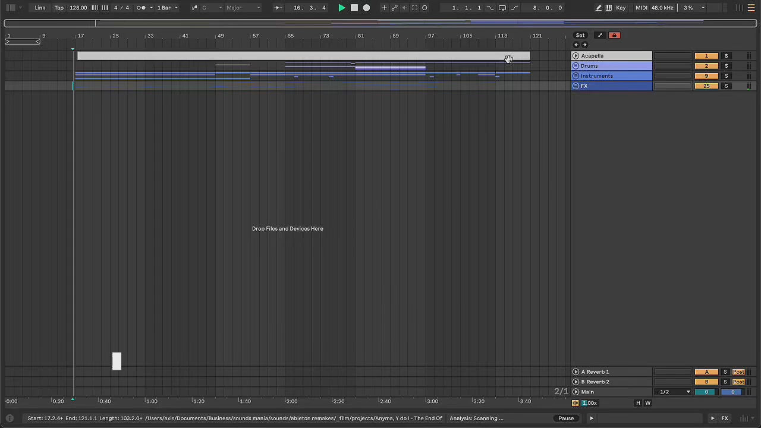Screen dimensions: 761x428
Task: Solo the Acapella track
Action: point(726,56)
